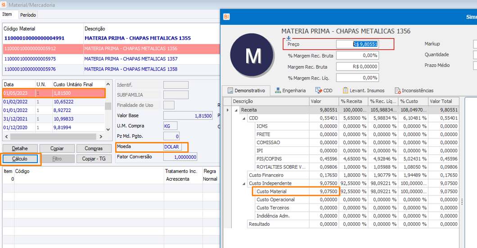Click the Levant. Insumos clipboard icon

tap(345, 90)
